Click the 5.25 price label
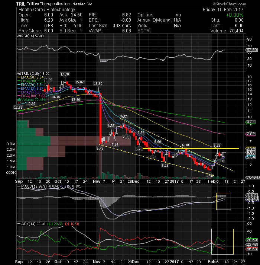Viewport: 260px width, 265px height. point(165,166)
